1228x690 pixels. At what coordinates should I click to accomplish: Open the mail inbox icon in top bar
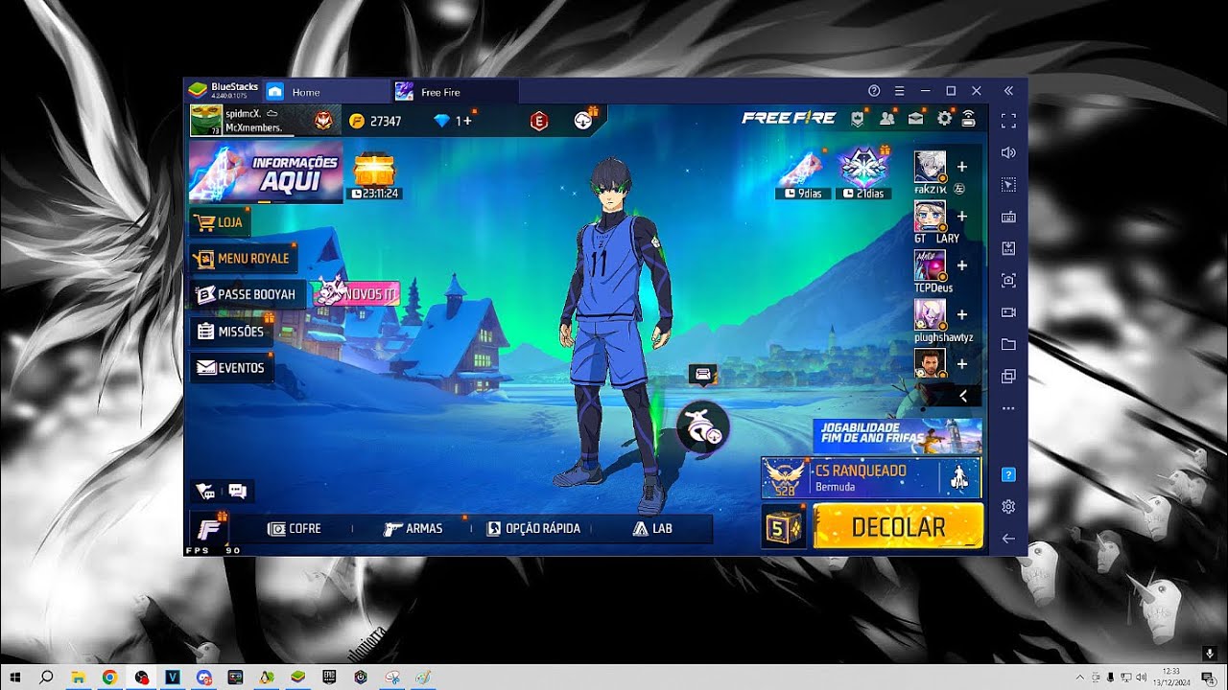pos(916,118)
